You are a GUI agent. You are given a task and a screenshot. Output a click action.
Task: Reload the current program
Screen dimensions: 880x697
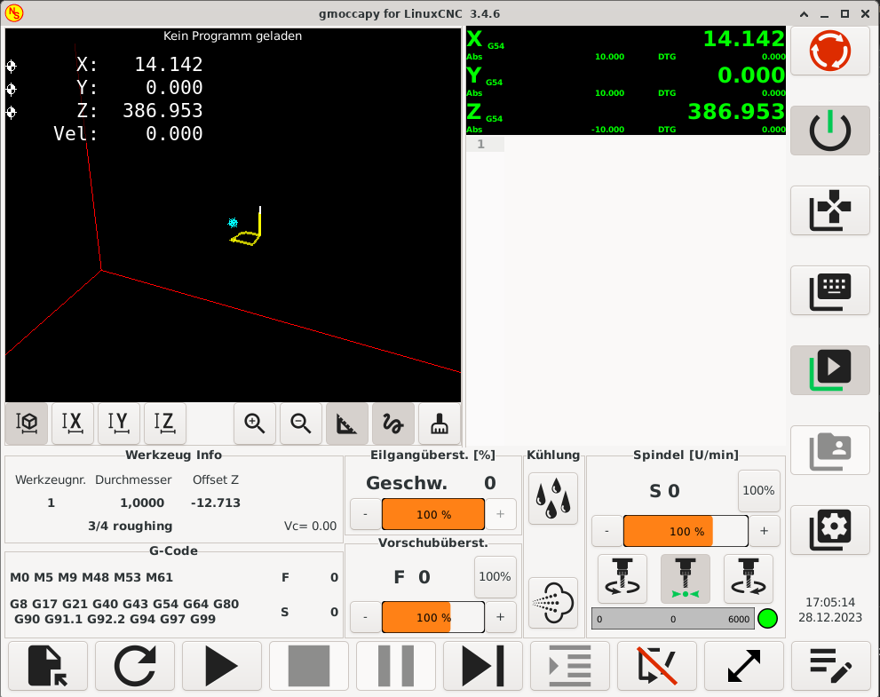click(135, 666)
